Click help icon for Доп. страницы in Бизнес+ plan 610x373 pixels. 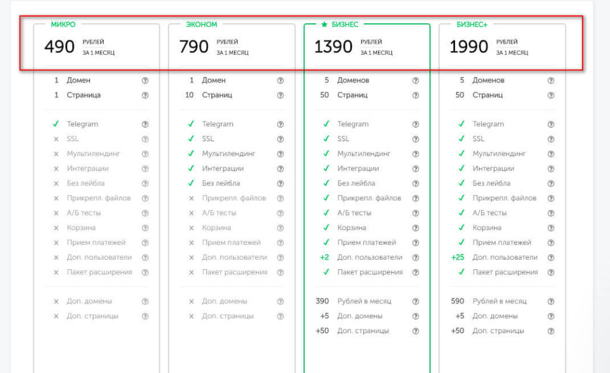[550, 331]
